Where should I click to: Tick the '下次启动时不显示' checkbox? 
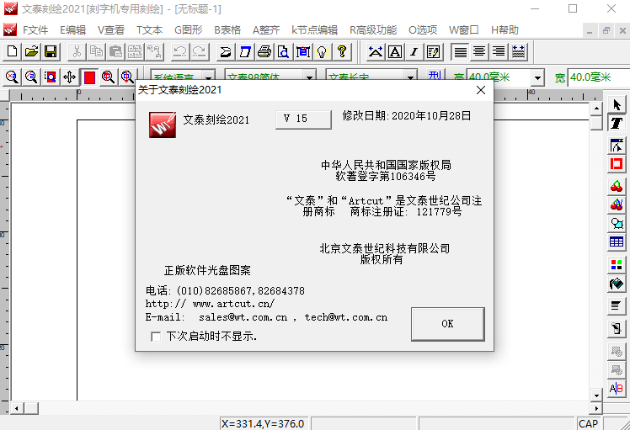156,336
